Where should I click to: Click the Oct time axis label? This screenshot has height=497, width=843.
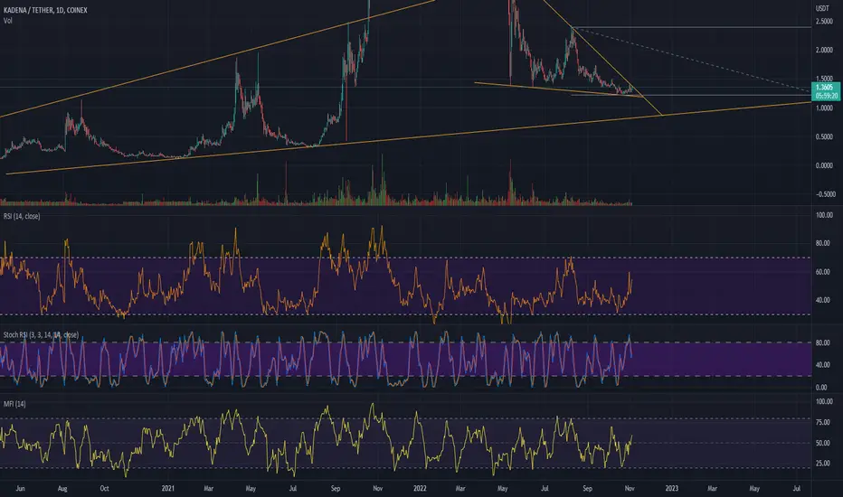click(x=104, y=488)
